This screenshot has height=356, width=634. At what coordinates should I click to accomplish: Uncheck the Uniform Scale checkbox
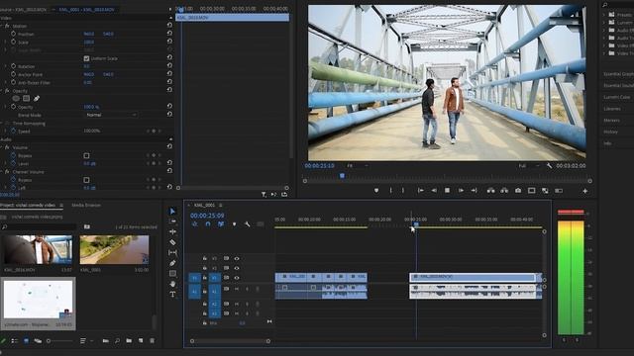(86, 58)
